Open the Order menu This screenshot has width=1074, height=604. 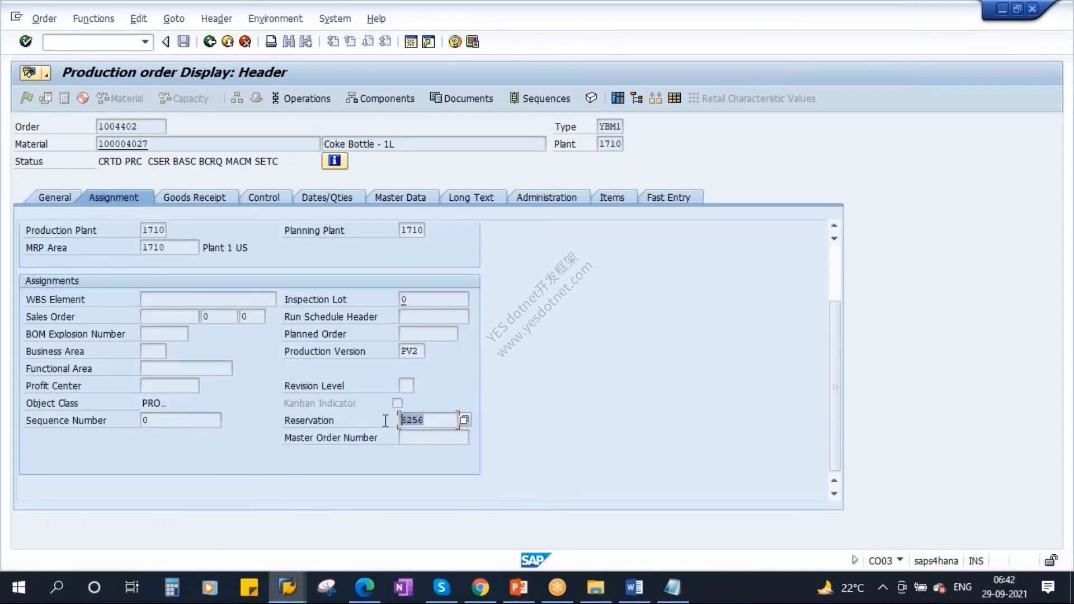[44, 18]
